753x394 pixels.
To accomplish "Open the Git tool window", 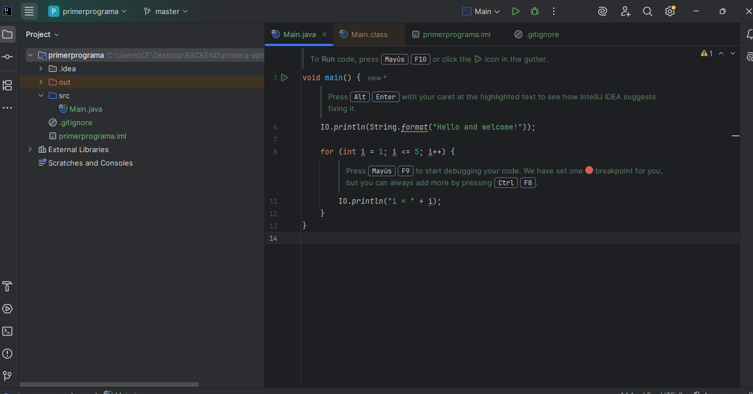I will tap(7, 375).
